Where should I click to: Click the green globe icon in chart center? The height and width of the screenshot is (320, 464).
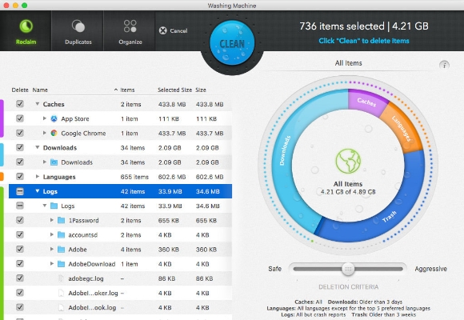click(x=348, y=161)
